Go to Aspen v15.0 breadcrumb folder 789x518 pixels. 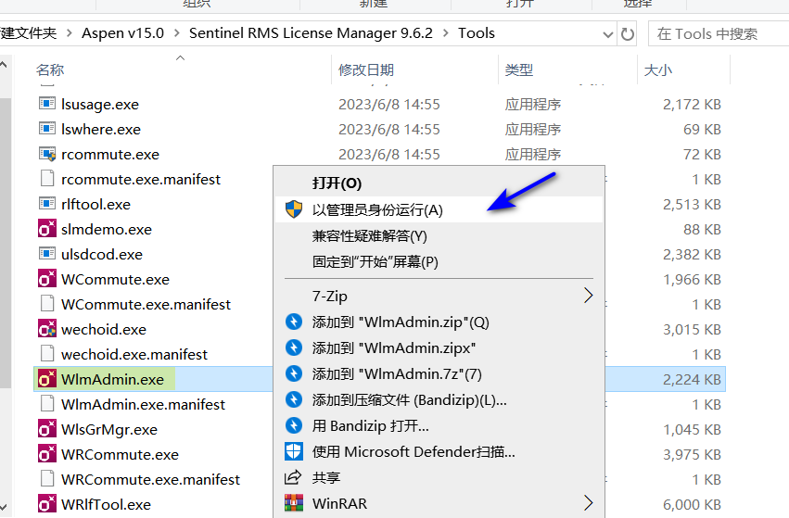point(122,33)
